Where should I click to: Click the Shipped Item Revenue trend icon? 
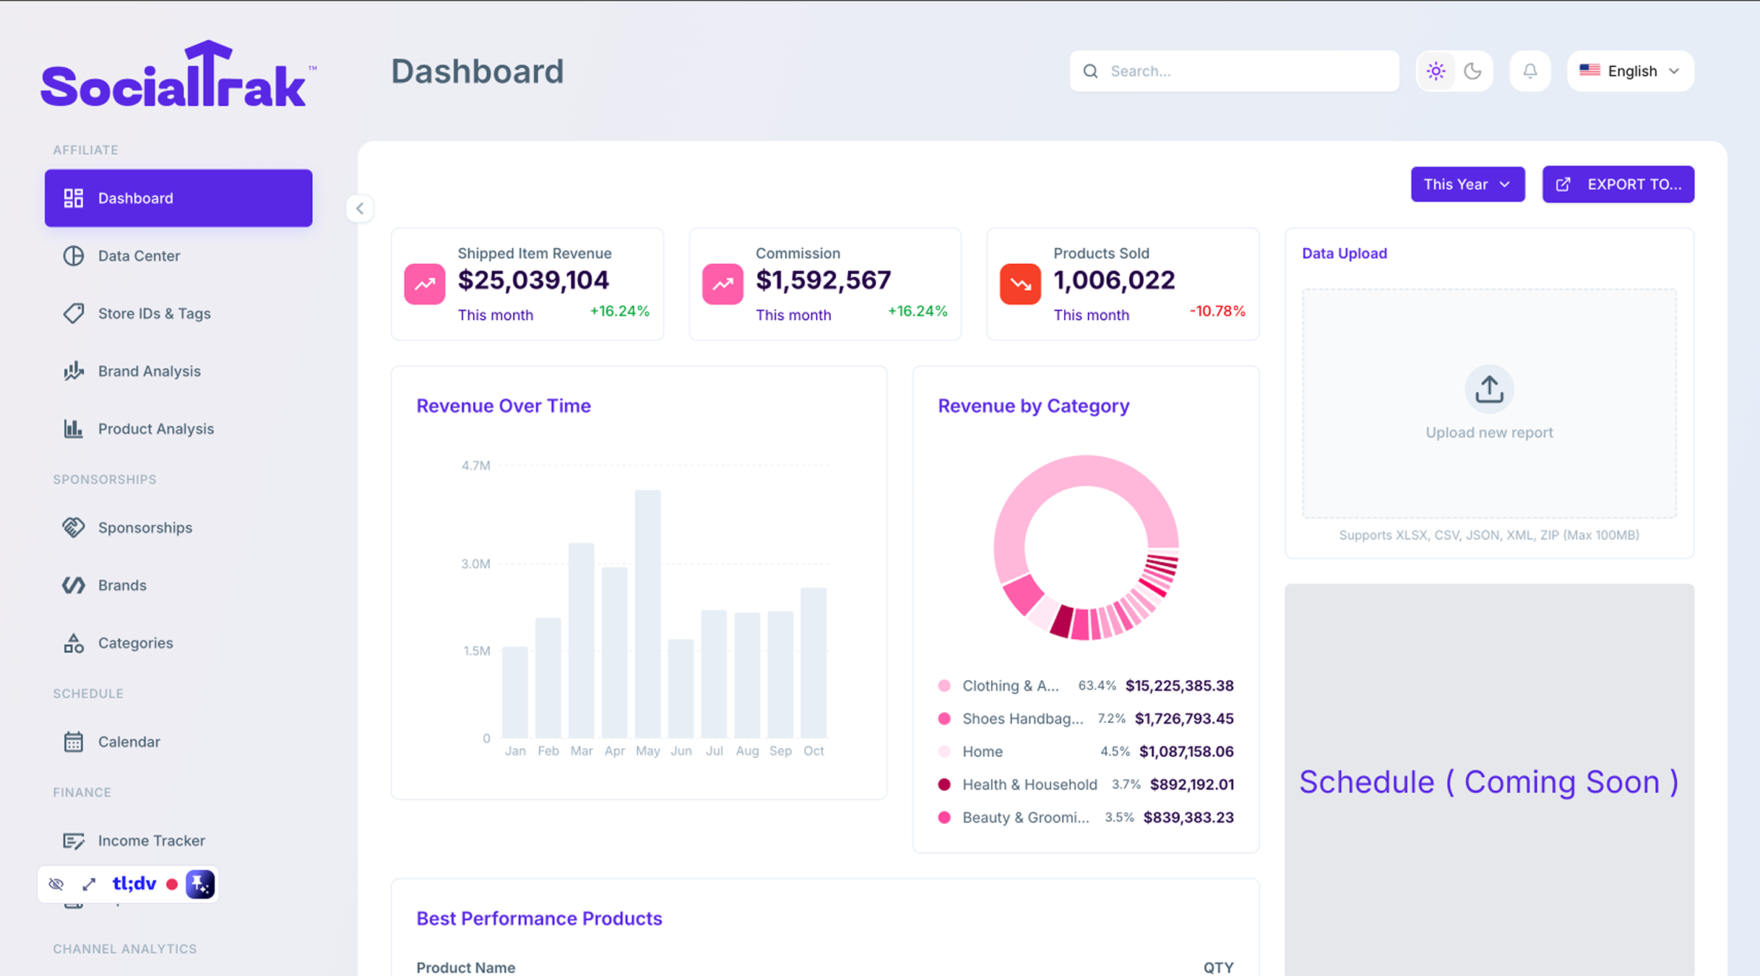[x=424, y=284]
